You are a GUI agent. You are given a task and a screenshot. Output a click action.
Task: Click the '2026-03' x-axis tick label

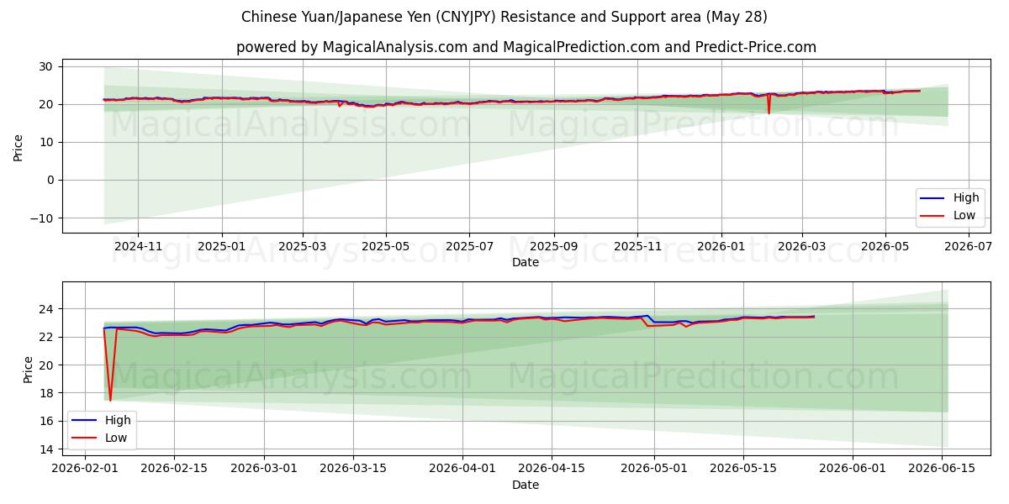[801, 246]
